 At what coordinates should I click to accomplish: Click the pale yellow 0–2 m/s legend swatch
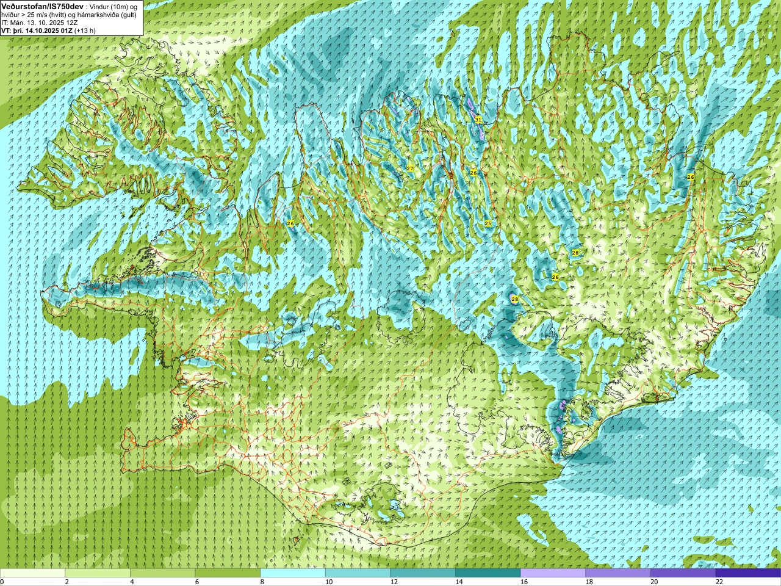pos(32,573)
